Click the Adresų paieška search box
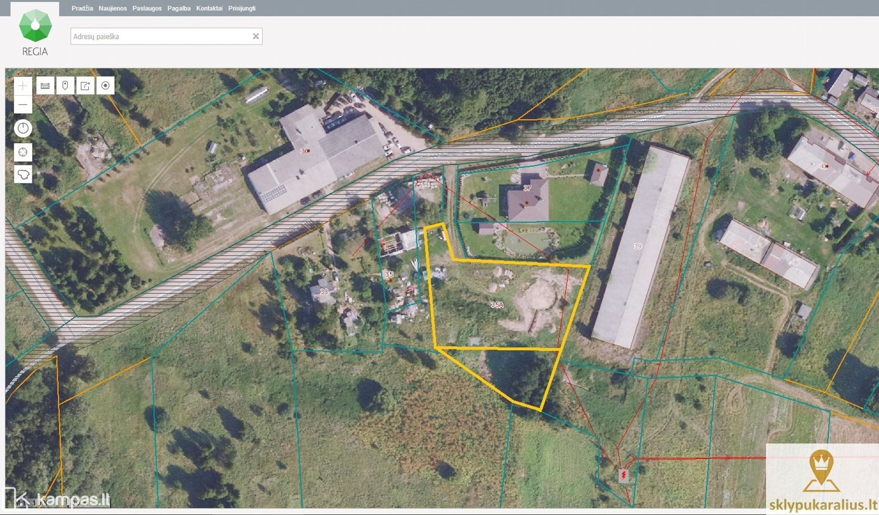Image resolution: width=879 pixels, height=515 pixels. click(160, 37)
